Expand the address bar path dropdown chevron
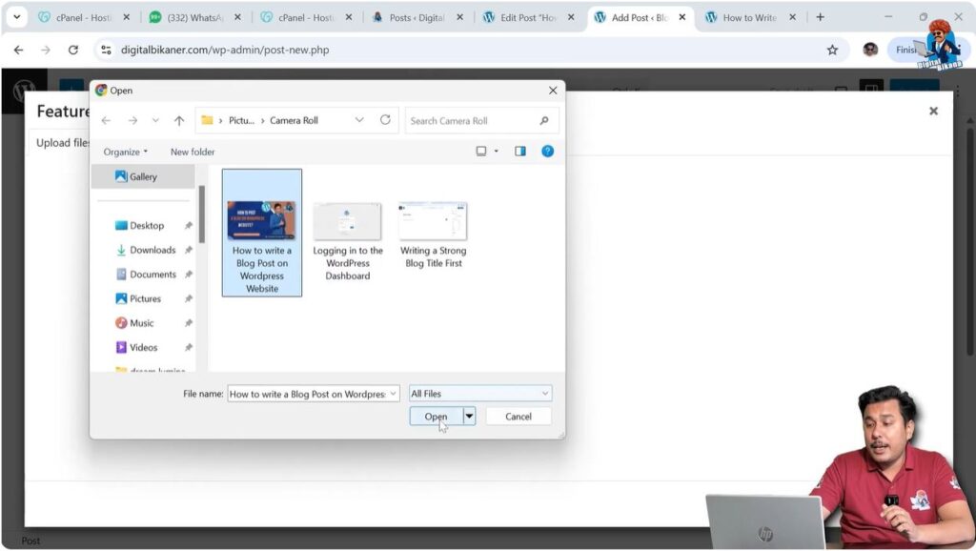 tap(359, 120)
